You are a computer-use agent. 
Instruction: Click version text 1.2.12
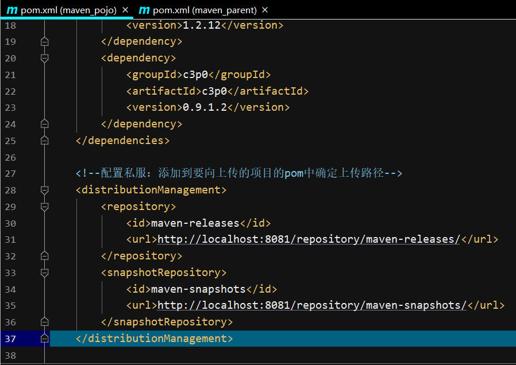[201, 25]
